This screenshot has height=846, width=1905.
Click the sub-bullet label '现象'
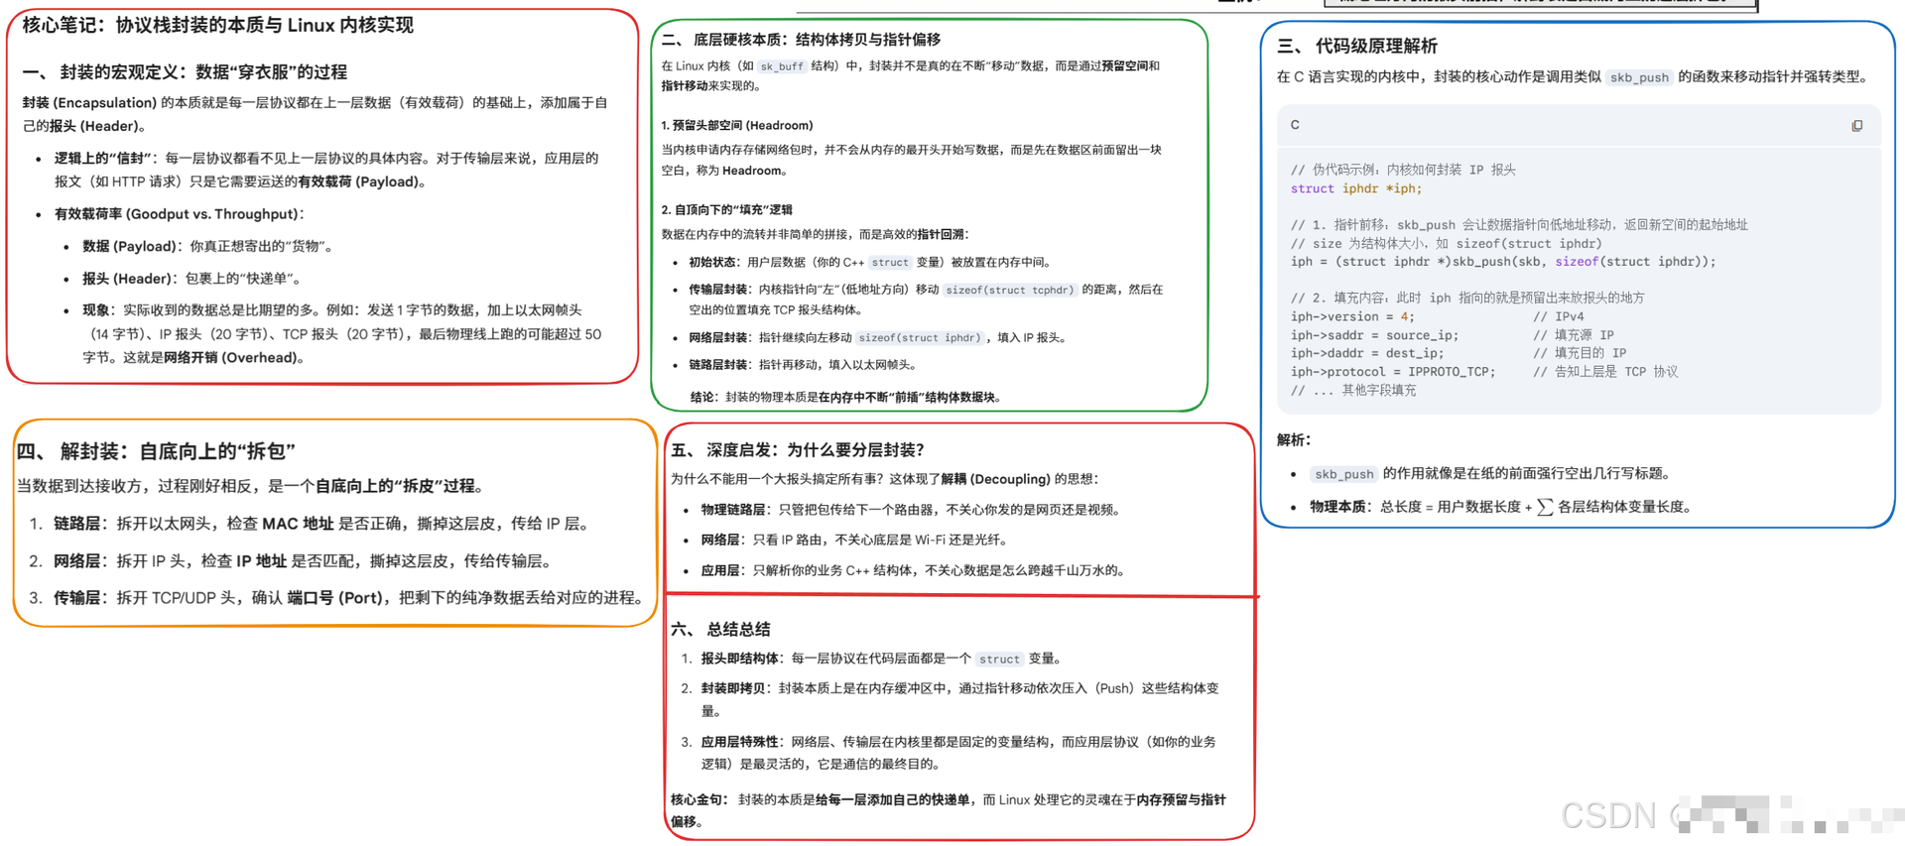click(97, 310)
